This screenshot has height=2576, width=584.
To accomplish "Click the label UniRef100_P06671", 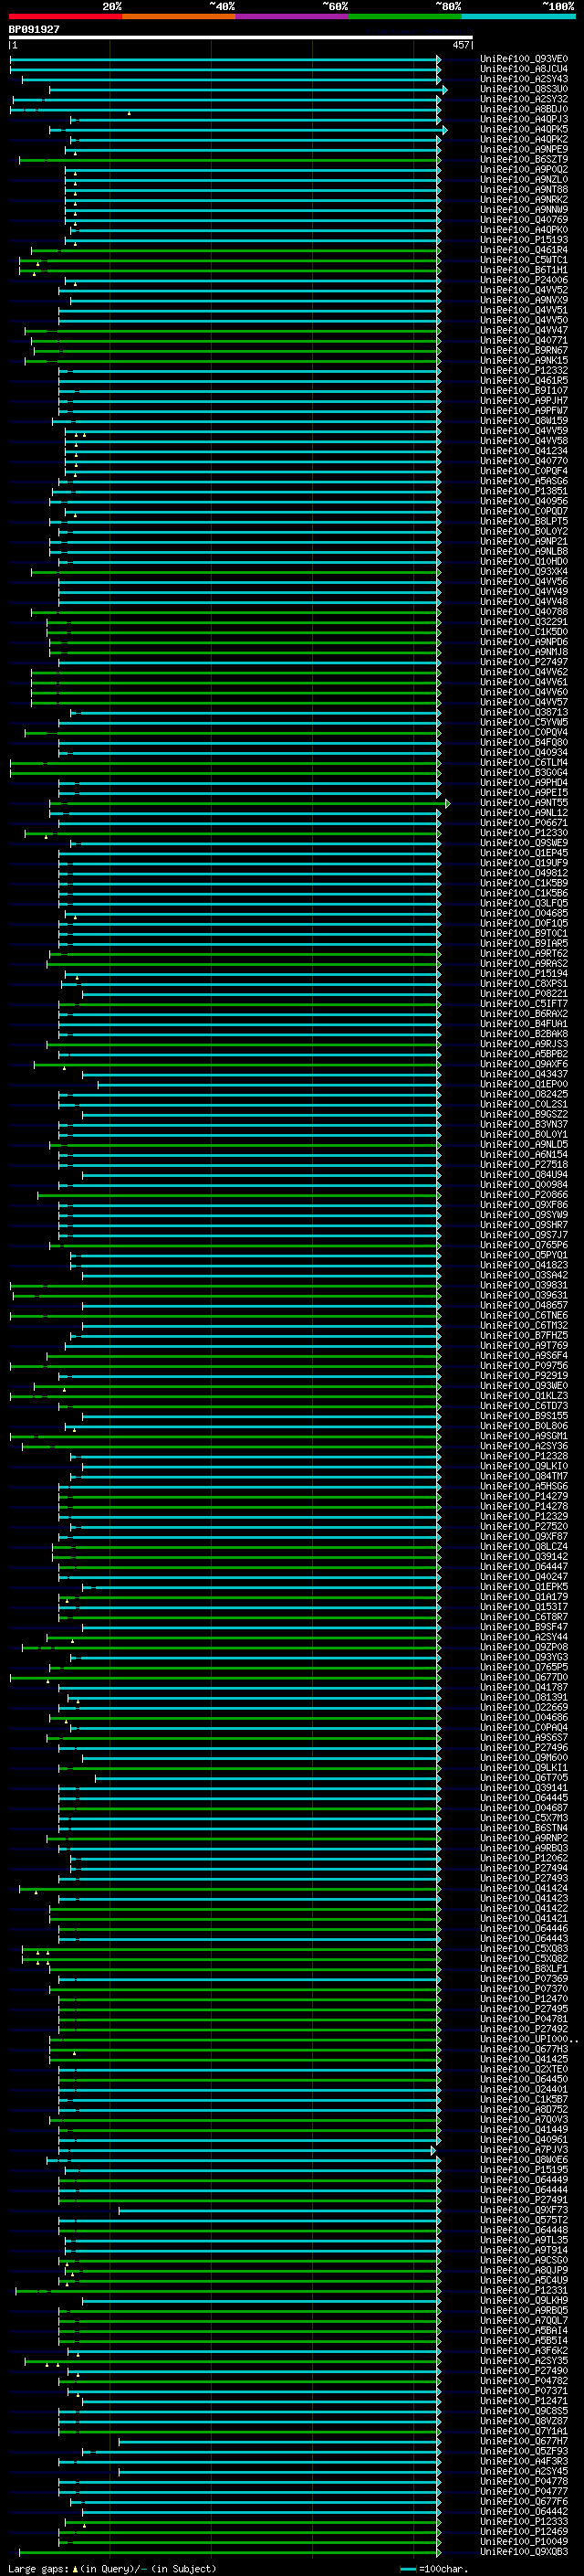I will point(524,823).
